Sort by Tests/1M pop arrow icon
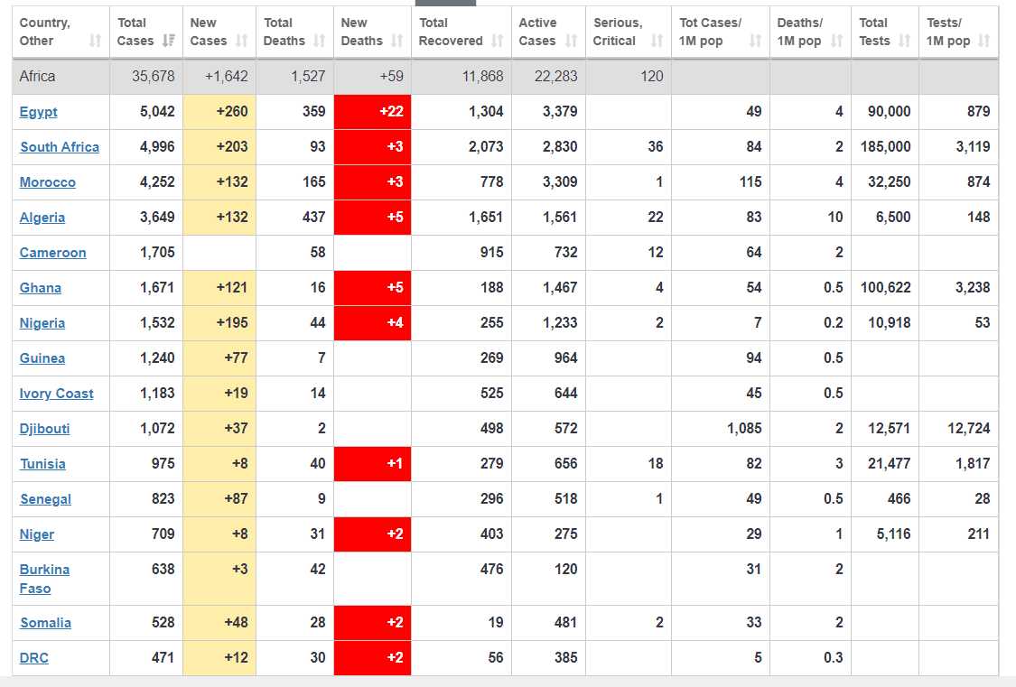Screen dimensions: 1016x687 [983, 41]
